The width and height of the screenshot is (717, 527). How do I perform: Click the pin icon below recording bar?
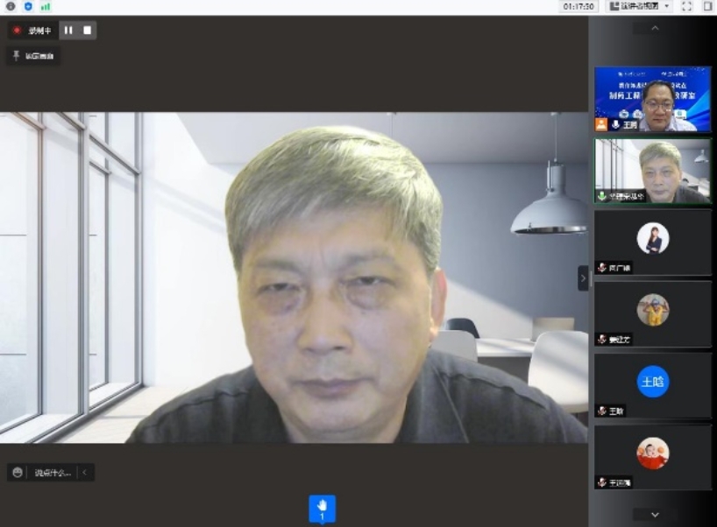coord(16,56)
